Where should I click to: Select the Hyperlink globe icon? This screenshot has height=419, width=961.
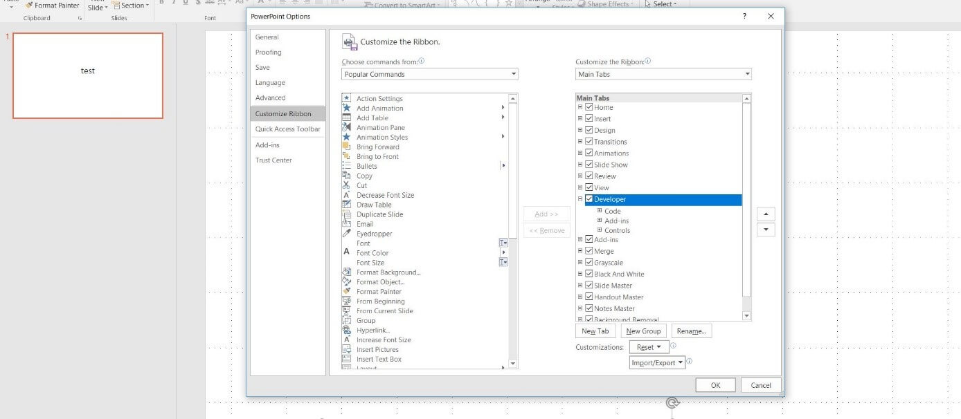click(x=347, y=330)
